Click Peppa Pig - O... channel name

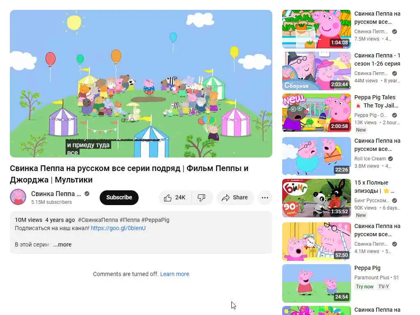click(x=371, y=115)
